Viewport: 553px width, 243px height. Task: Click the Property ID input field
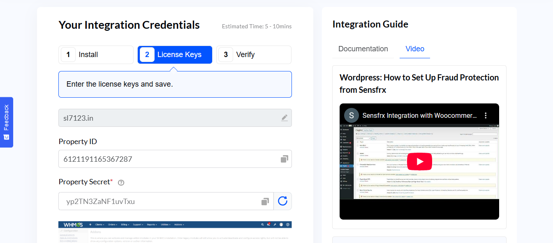[175, 159]
